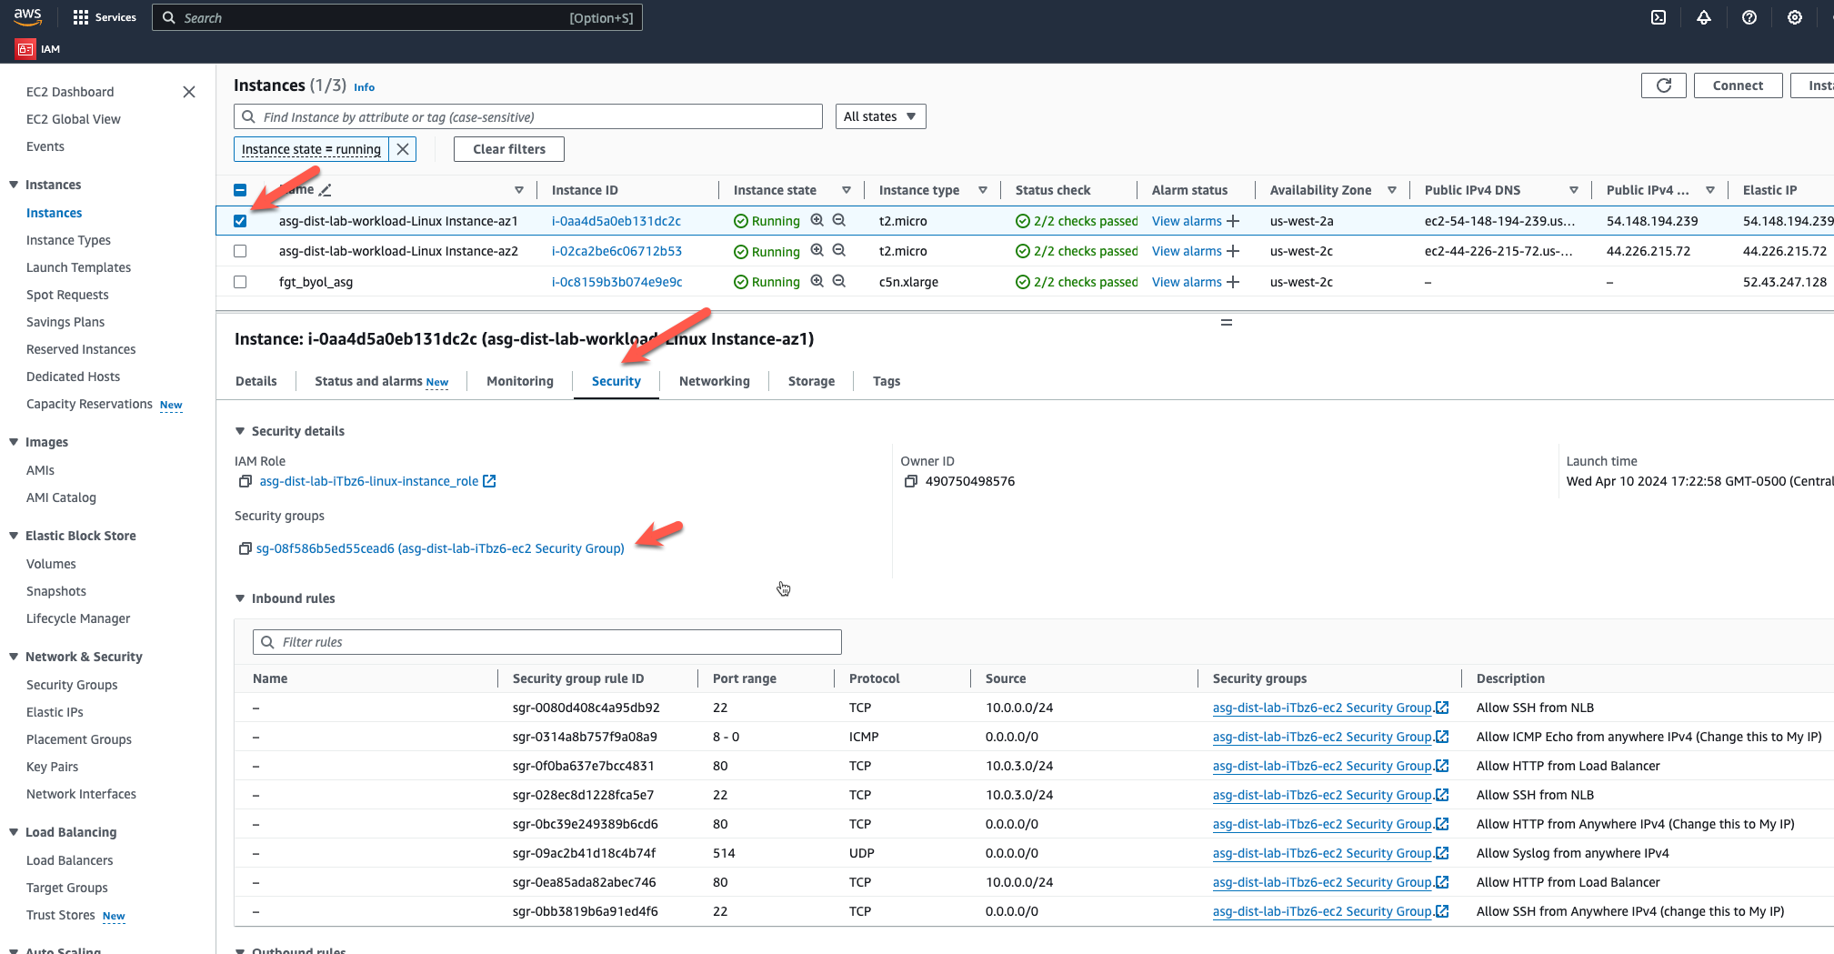The image size is (1834, 954).
Task: Click the Clear filters button
Action: pos(509,149)
